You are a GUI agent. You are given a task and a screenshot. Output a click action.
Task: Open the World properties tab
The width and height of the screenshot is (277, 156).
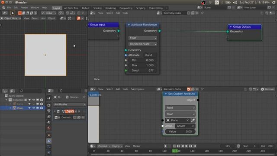pos(49,128)
